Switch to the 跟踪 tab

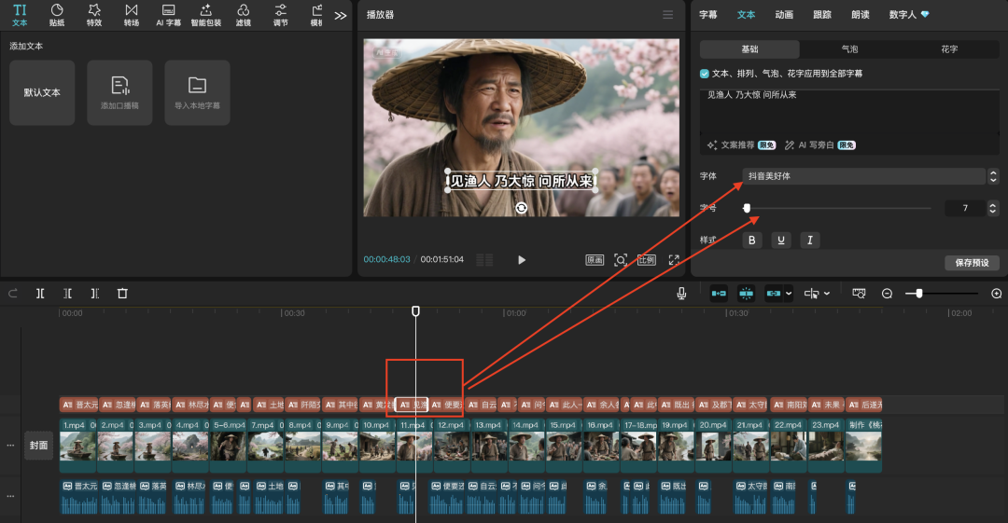pyautogui.click(x=822, y=15)
